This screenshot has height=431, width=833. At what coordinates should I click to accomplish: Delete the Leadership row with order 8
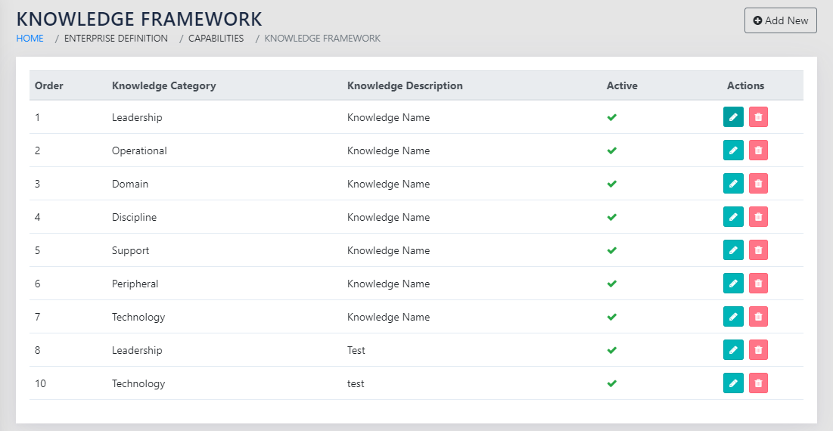click(758, 350)
